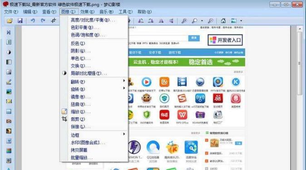Click the QQ浏览器 app icon
Screen dimensions: 306x170
click(153, 147)
